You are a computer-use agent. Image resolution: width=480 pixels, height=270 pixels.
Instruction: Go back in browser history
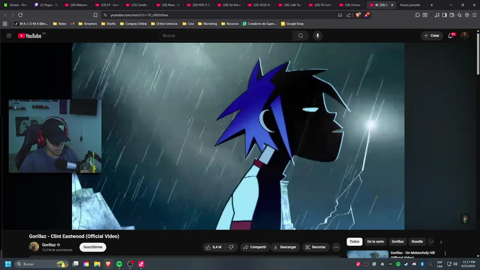pyautogui.click(x=5, y=15)
